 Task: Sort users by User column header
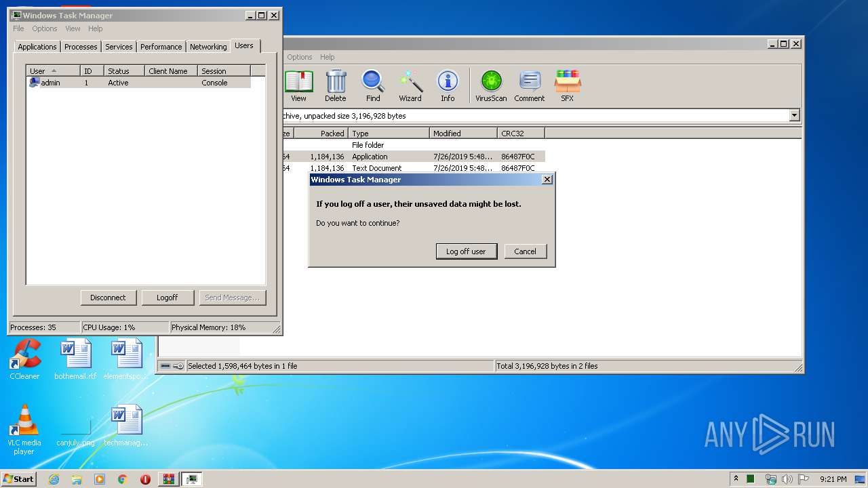(x=53, y=71)
